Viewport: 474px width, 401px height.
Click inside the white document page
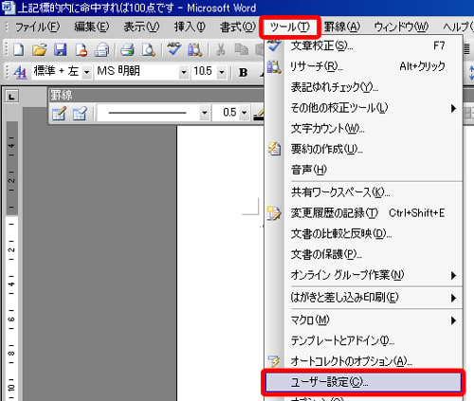click(x=220, y=263)
